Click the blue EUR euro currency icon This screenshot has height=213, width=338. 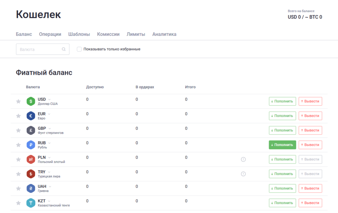pos(31,116)
